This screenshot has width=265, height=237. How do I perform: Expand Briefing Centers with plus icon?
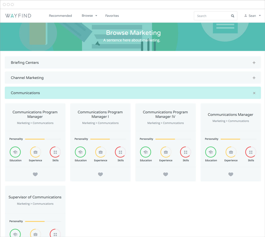254,63
